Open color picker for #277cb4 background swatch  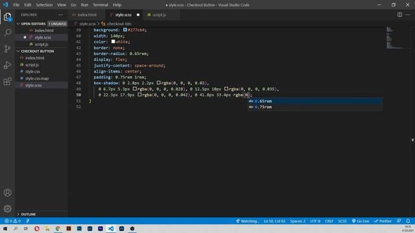[125, 30]
